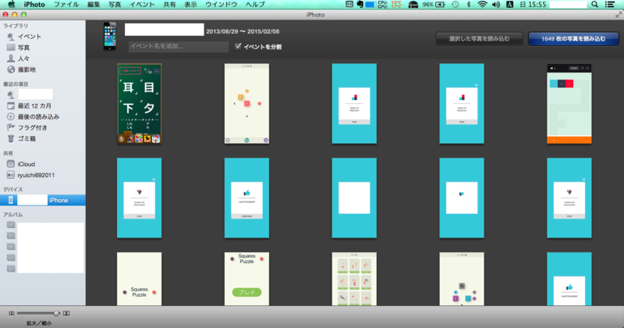Select the Squares Puzzle プレイ thumbnail
The height and width of the screenshot is (328, 624).
pos(246,279)
